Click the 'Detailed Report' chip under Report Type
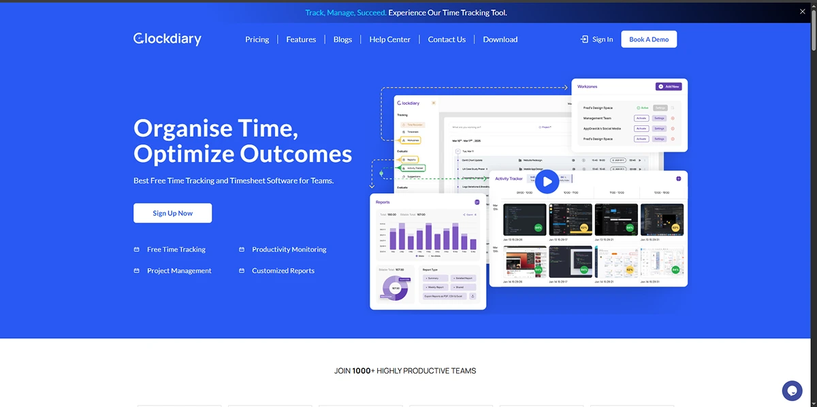The width and height of the screenshot is (817, 407). (463, 278)
